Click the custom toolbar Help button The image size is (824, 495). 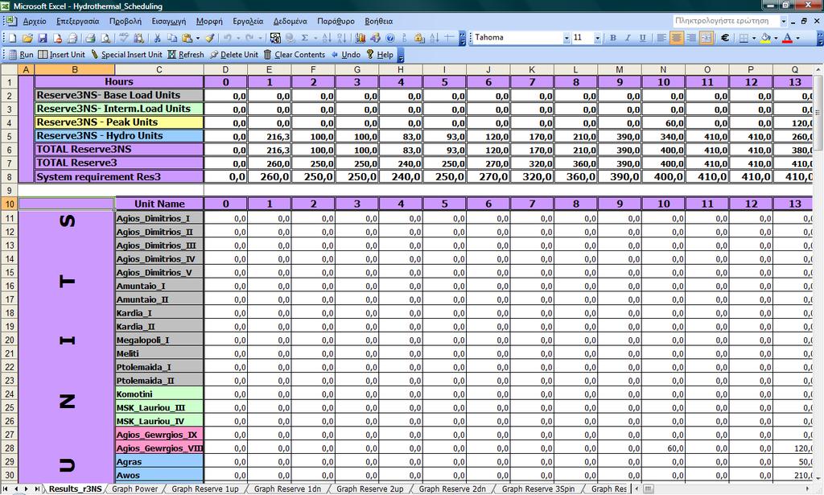tap(380, 55)
